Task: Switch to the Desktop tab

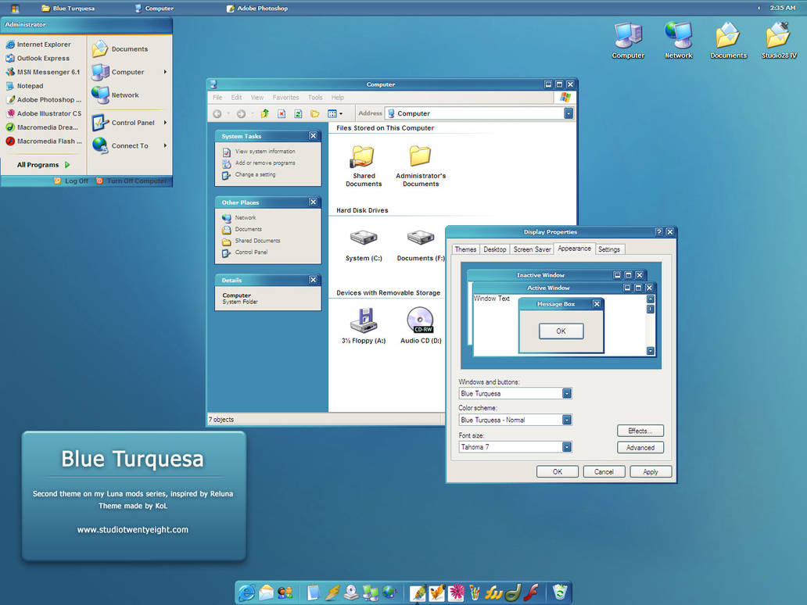Action: point(494,249)
